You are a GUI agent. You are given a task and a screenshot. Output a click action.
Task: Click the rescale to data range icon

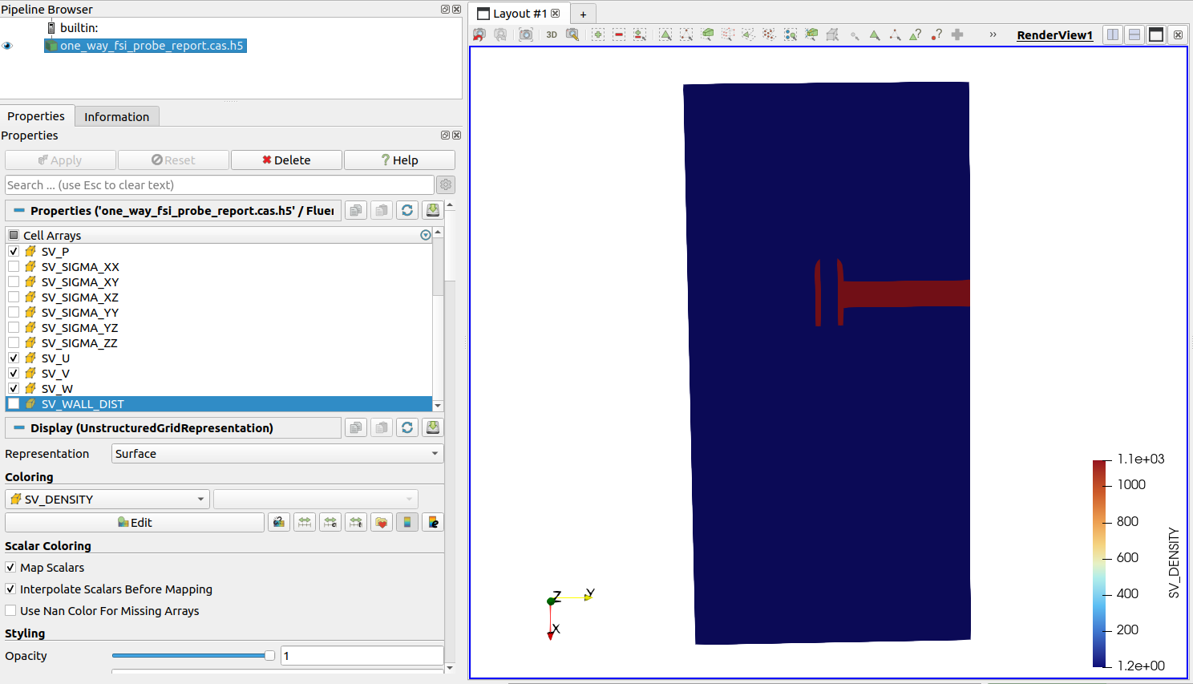[305, 523]
